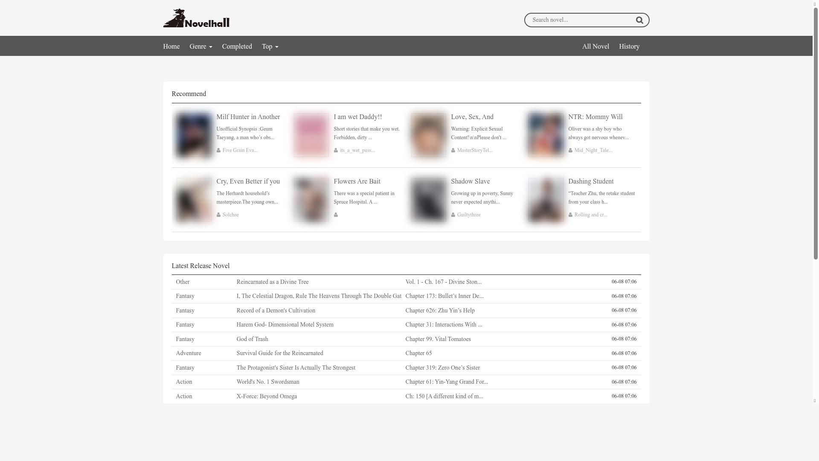The image size is (819, 461).
Task: Click the Novelhall logo
Action: click(196, 18)
